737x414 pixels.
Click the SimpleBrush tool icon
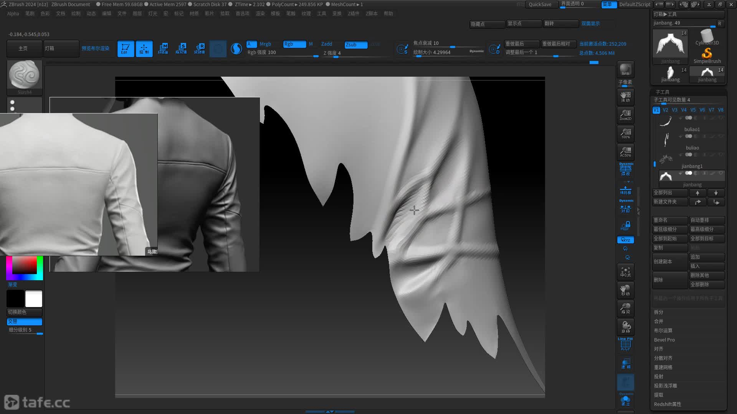pos(707,56)
